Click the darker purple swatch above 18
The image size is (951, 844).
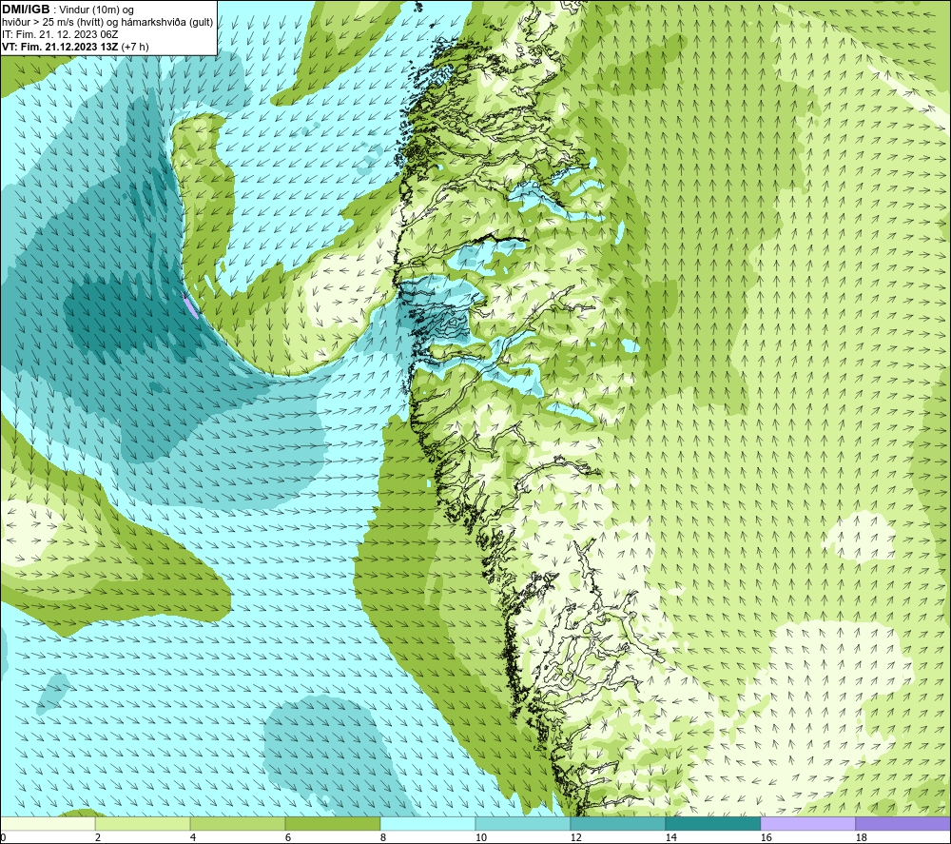(x=903, y=824)
